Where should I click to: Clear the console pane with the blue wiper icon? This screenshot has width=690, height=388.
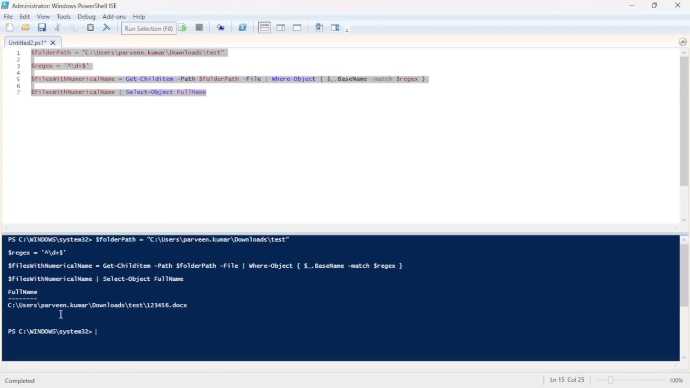(106, 27)
